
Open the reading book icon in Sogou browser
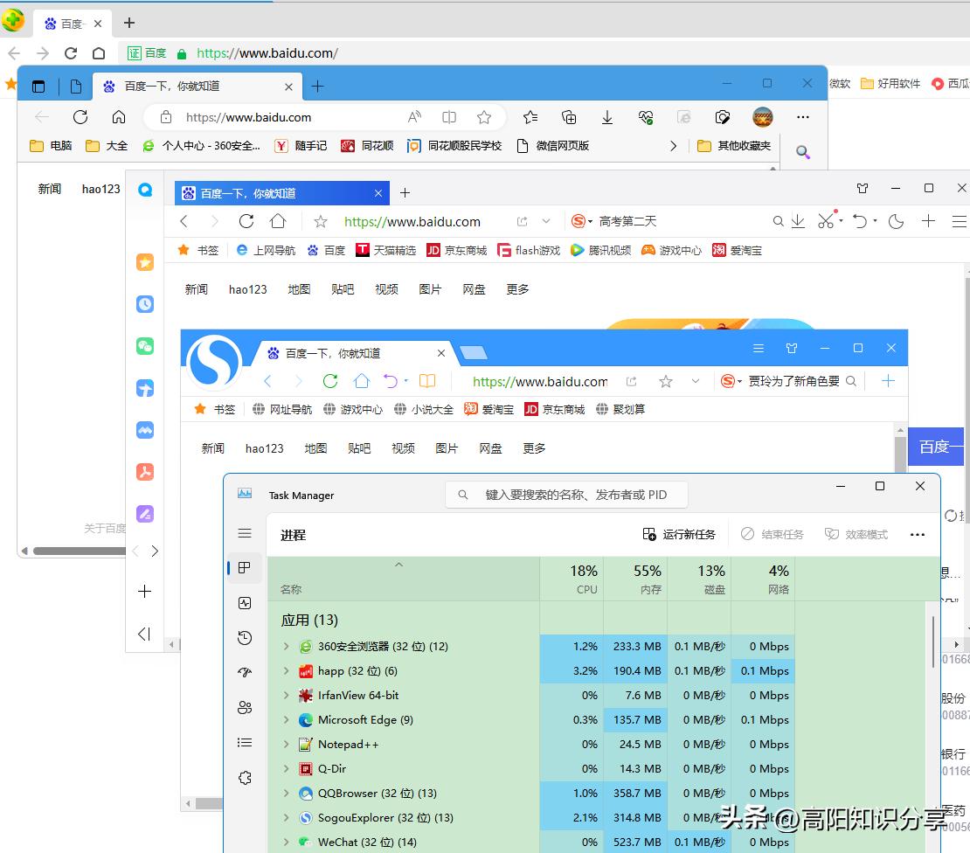427,381
